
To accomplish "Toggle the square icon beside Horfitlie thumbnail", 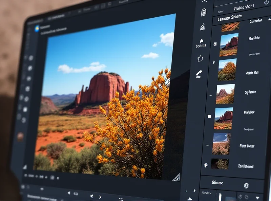I will coord(215,44).
